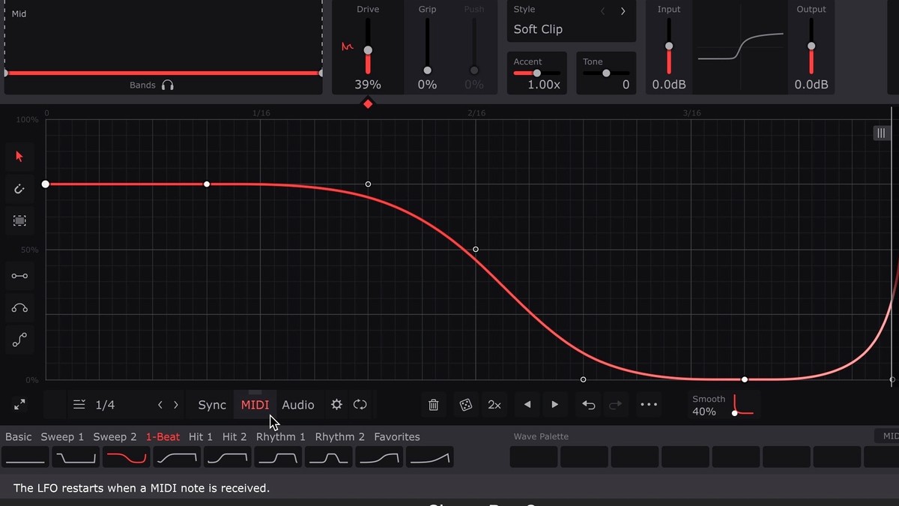The image size is (899, 506).
Task: Go to next distortion Style
Action: (x=623, y=11)
